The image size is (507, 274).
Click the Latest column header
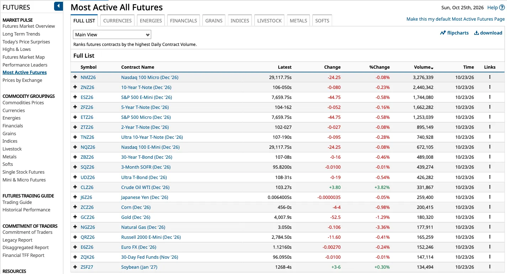point(285,67)
